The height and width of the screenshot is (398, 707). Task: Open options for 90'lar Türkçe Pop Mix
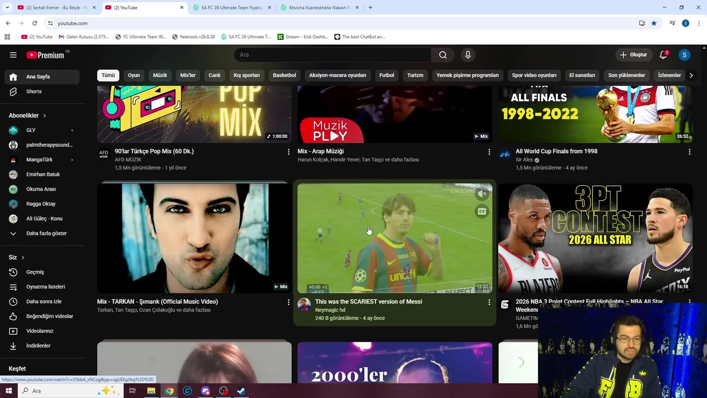[288, 151]
